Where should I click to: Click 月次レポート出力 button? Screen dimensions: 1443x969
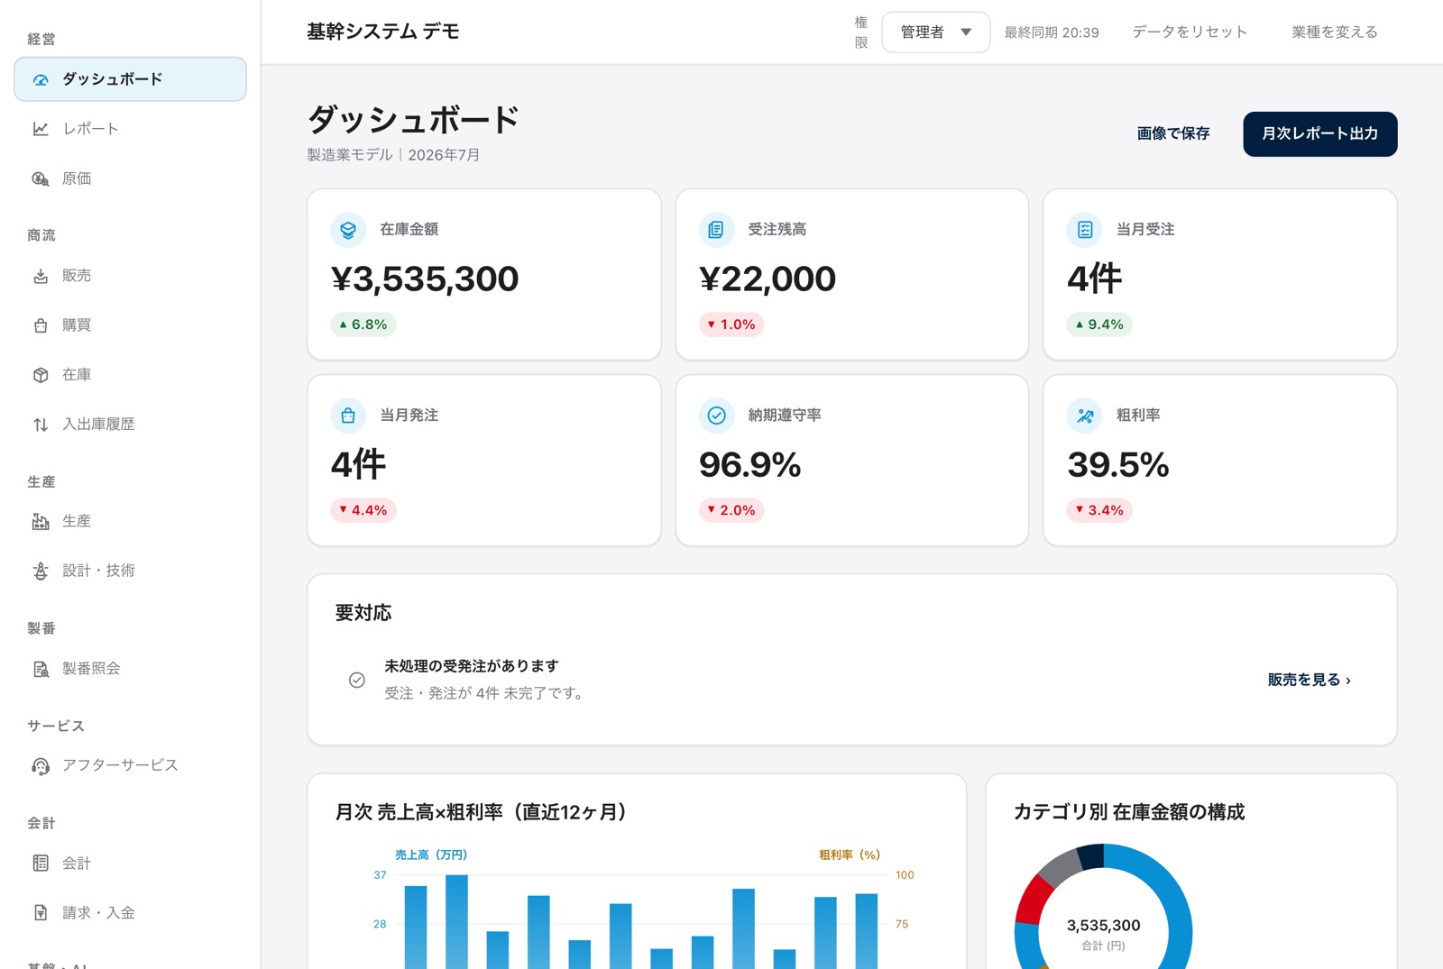[1319, 134]
